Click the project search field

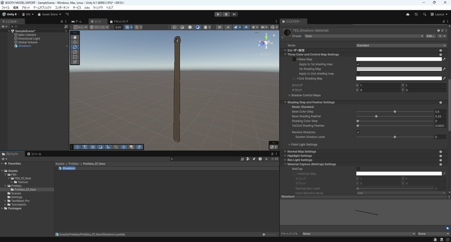(205, 159)
